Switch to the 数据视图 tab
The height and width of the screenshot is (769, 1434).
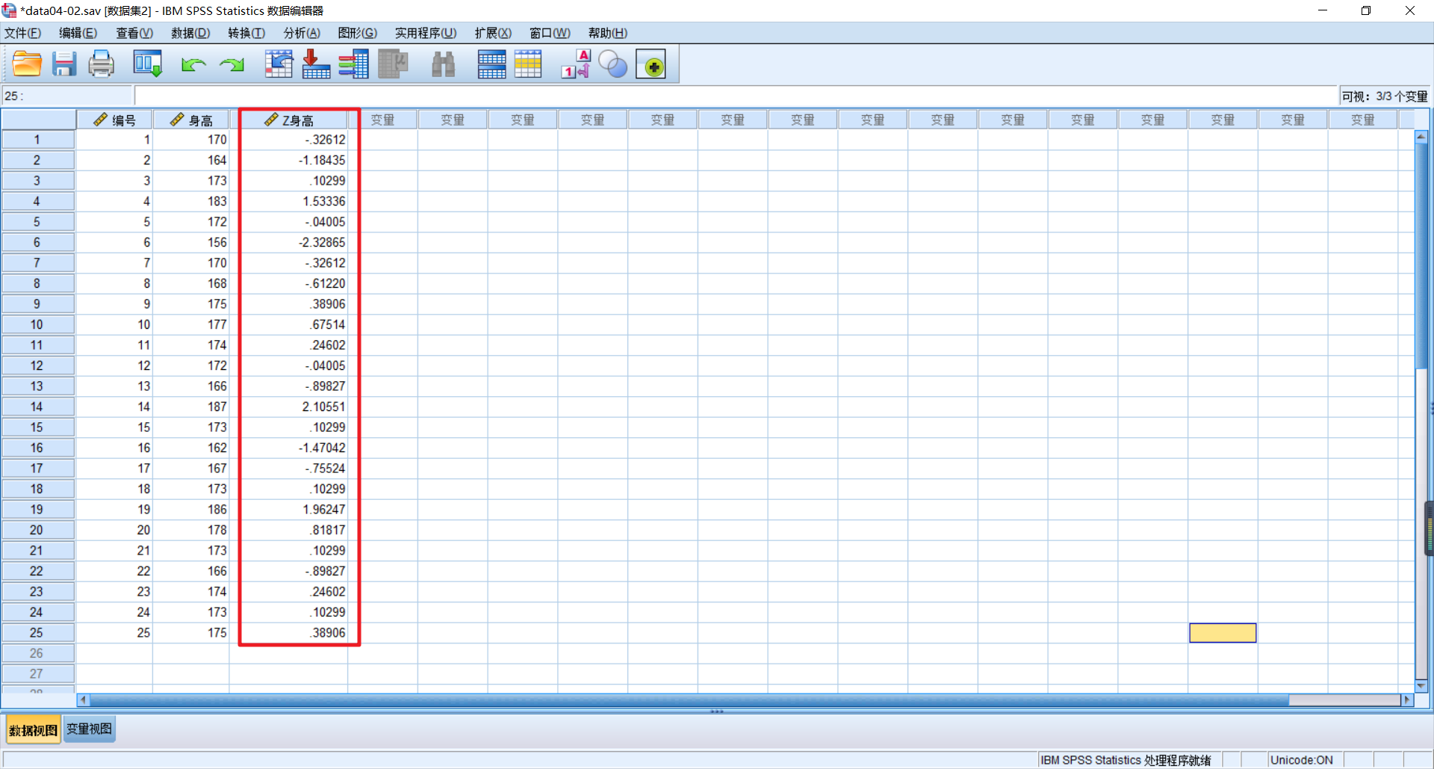click(x=33, y=730)
